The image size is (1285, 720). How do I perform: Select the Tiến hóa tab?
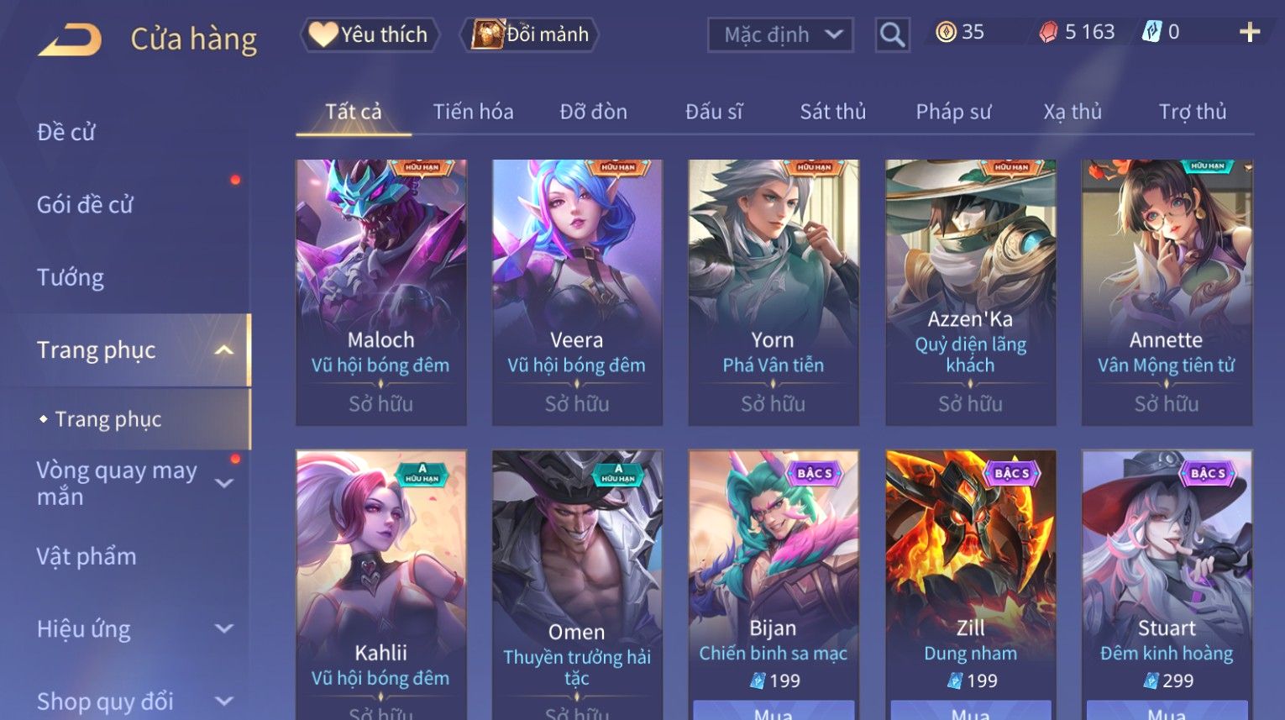coord(473,112)
